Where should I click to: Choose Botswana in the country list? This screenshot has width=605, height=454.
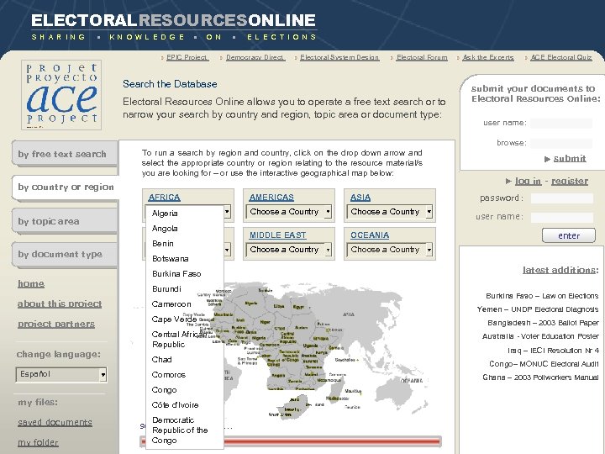pos(170,259)
